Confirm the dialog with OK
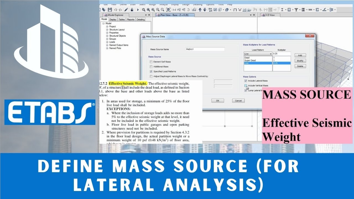354x199 pixels. coord(218,101)
